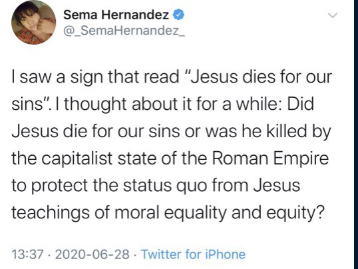Click the tweet line starting "I saw a sign"
The height and width of the screenshot is (269, 358).
(172, 77)
